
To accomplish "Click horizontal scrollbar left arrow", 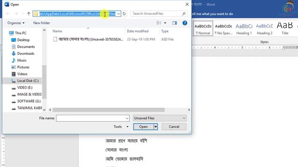I will coord(50,110).
